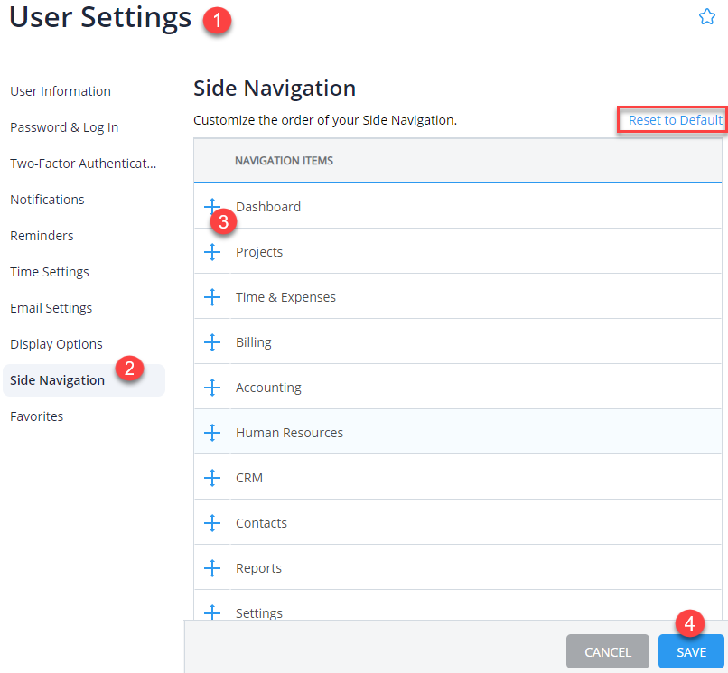
Task: Click the Reports navigation item text
Action: tap(258, 567)
